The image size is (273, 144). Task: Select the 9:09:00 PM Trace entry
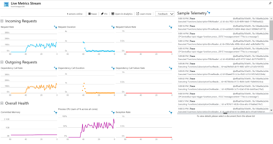223,88
